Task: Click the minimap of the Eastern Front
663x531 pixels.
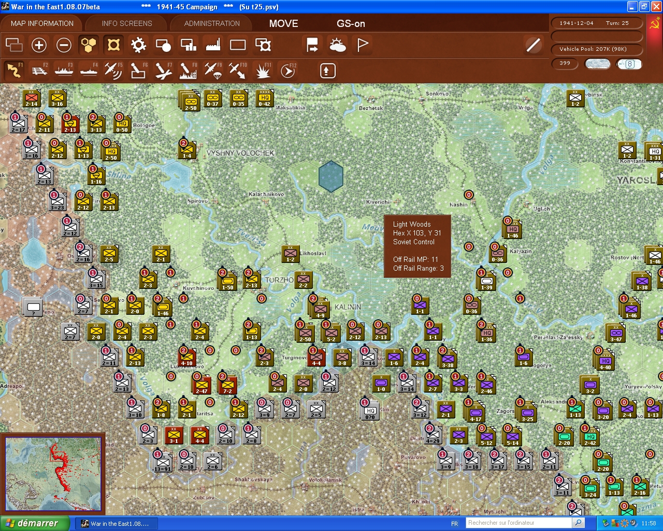Action: (x=53, y=474)
